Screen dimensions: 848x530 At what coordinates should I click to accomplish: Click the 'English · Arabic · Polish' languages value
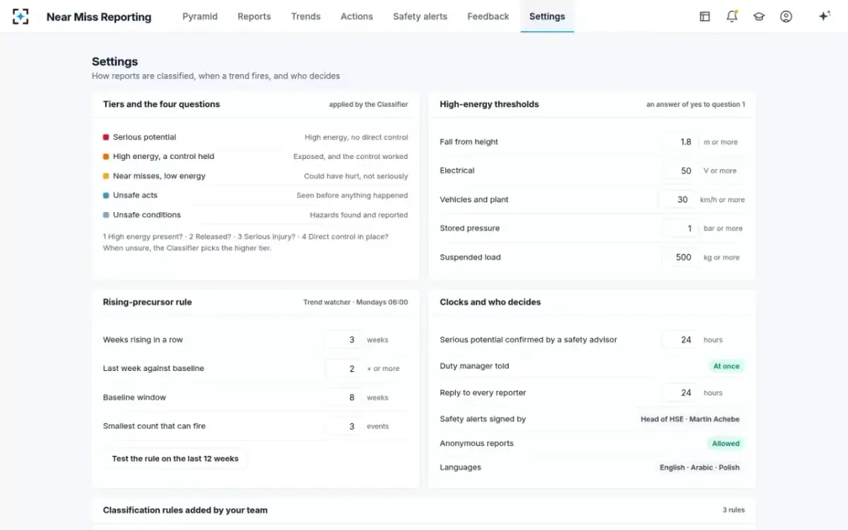(x=700, y=468)
